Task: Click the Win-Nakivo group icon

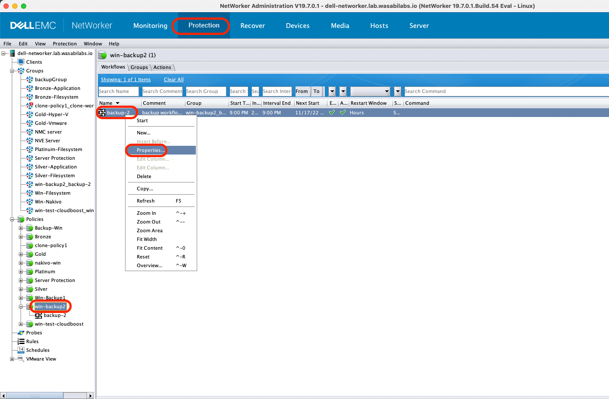Action: 30,202
